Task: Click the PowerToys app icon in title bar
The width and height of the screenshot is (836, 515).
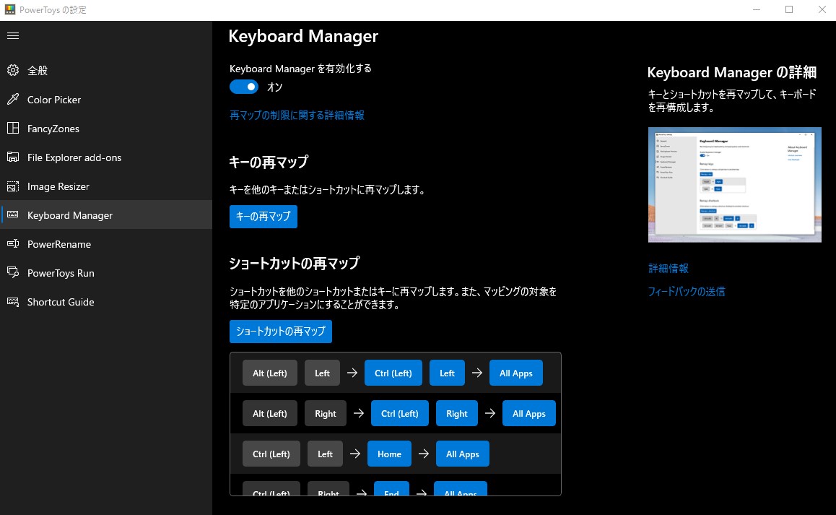Action: (10, 10)
